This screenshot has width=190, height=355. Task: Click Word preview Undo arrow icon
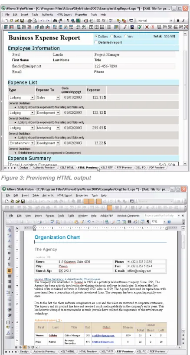coord(89,222)
